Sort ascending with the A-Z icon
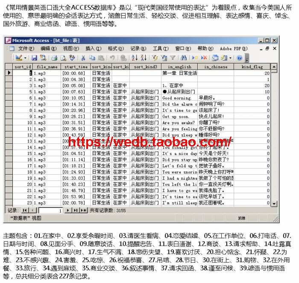299x283 pixels. click(135, 58)
